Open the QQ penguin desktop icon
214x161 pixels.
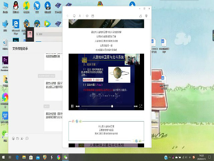[16, 7]
